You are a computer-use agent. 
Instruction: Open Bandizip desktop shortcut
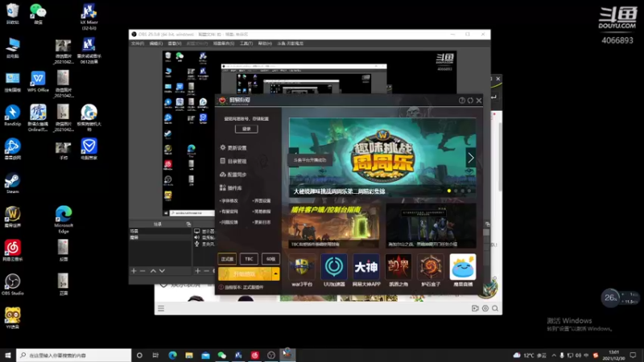coord(12,115)
